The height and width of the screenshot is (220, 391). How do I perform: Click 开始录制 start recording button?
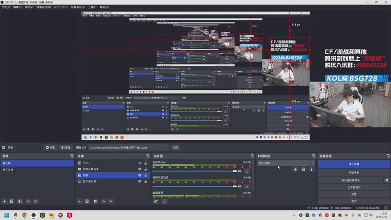point(354,173)
